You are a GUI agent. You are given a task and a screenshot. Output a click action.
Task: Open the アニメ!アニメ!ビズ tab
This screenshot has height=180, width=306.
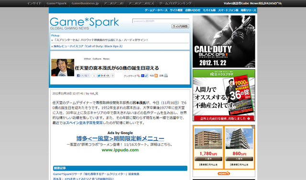point(142,3)
